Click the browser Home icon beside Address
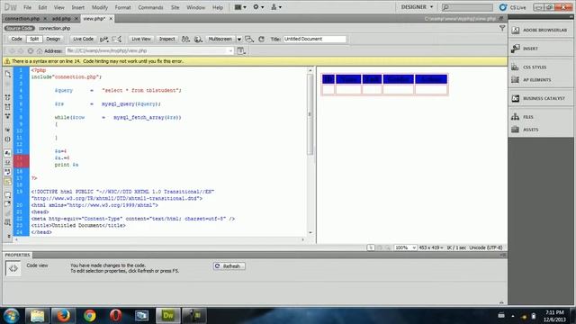The image size is (576, 324). 40,51
